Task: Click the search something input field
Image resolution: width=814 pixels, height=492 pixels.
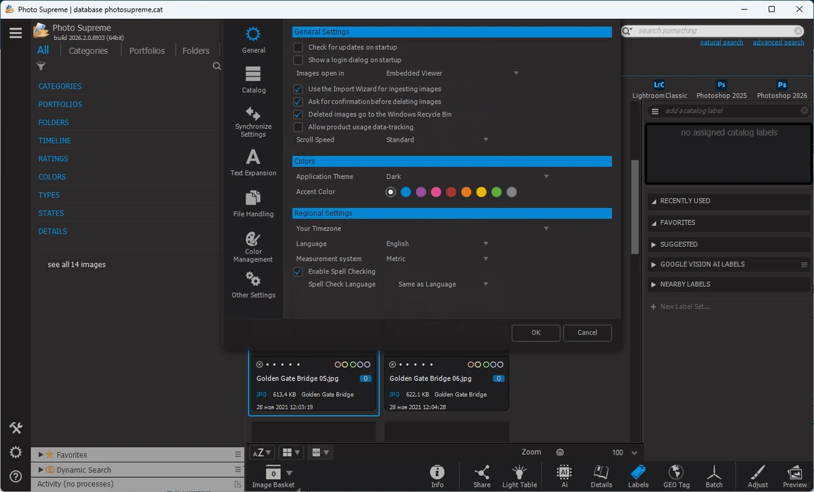Action: [x=713, y=30]
